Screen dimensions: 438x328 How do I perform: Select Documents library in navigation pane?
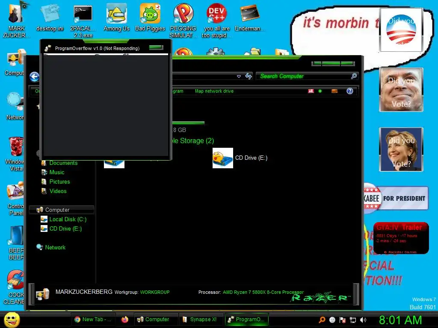pyautogui.click(x=63, y=163)
